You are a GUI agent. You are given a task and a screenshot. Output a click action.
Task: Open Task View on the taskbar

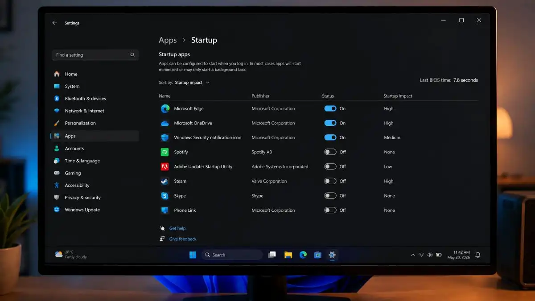point(272,255)
